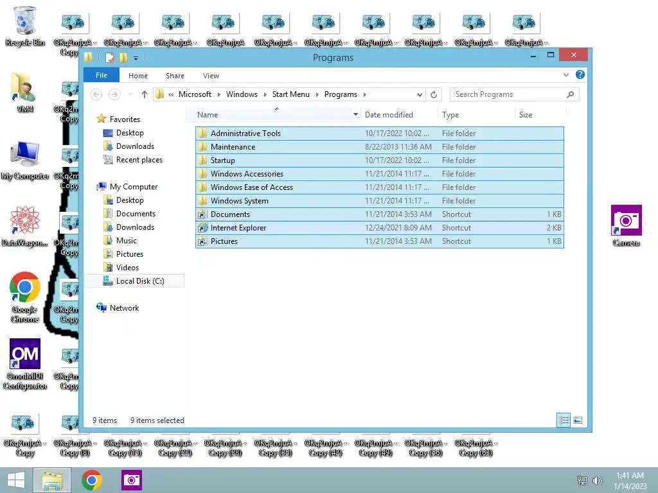Refresh the Programs folder view
This screenshot has height=493, width=658.
(434, 95)
